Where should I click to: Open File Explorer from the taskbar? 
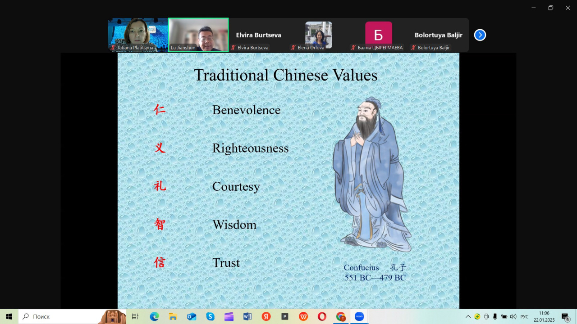tap(173, 316)
